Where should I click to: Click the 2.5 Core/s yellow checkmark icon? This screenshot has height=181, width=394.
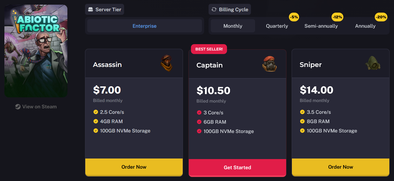point(96,112)
